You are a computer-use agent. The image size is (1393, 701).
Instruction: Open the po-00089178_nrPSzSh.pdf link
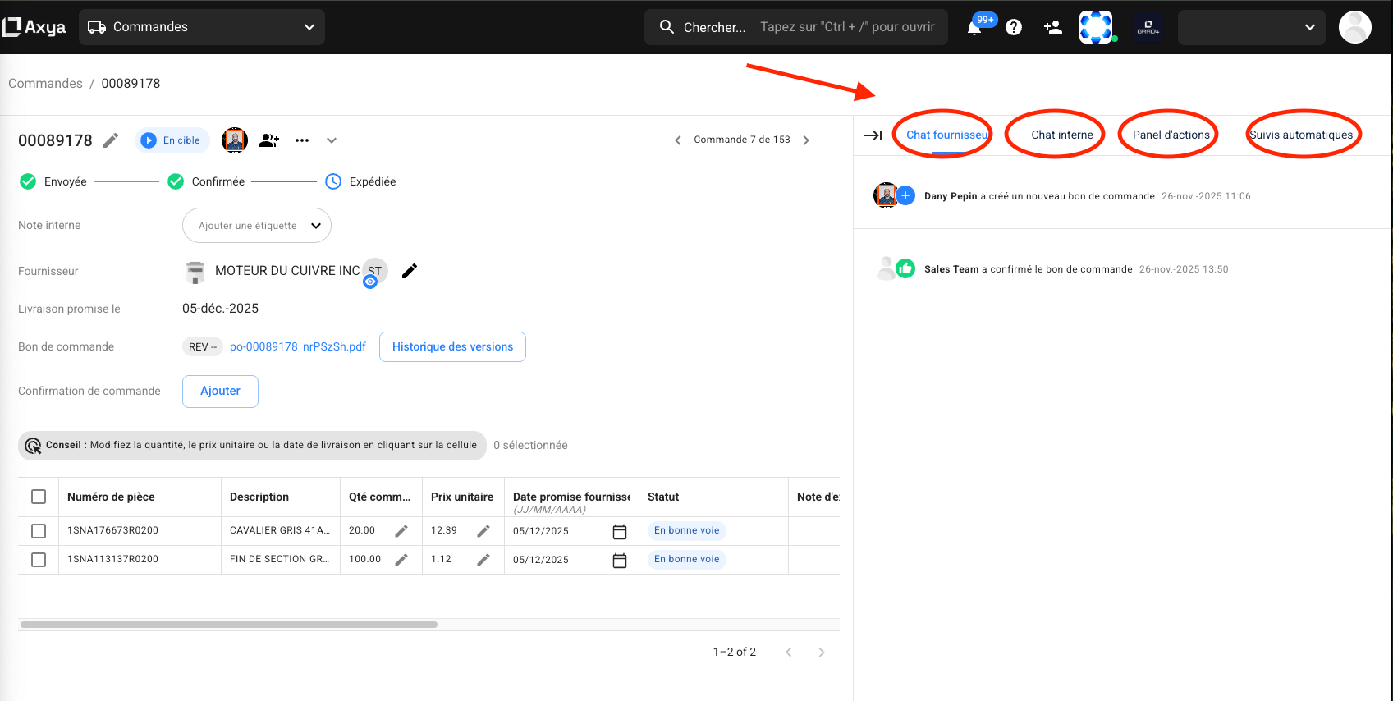click(x=298, y=346)
